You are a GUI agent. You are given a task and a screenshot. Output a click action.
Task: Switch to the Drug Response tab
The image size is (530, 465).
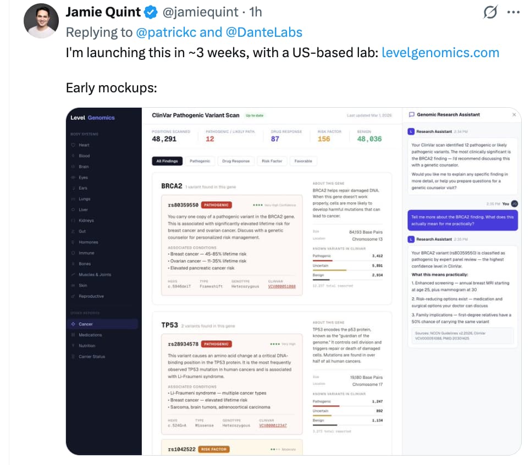tap(235, 161)
